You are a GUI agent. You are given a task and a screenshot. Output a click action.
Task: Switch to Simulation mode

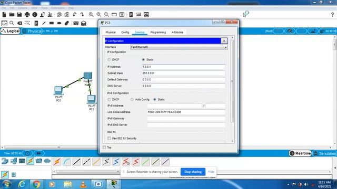325,153
